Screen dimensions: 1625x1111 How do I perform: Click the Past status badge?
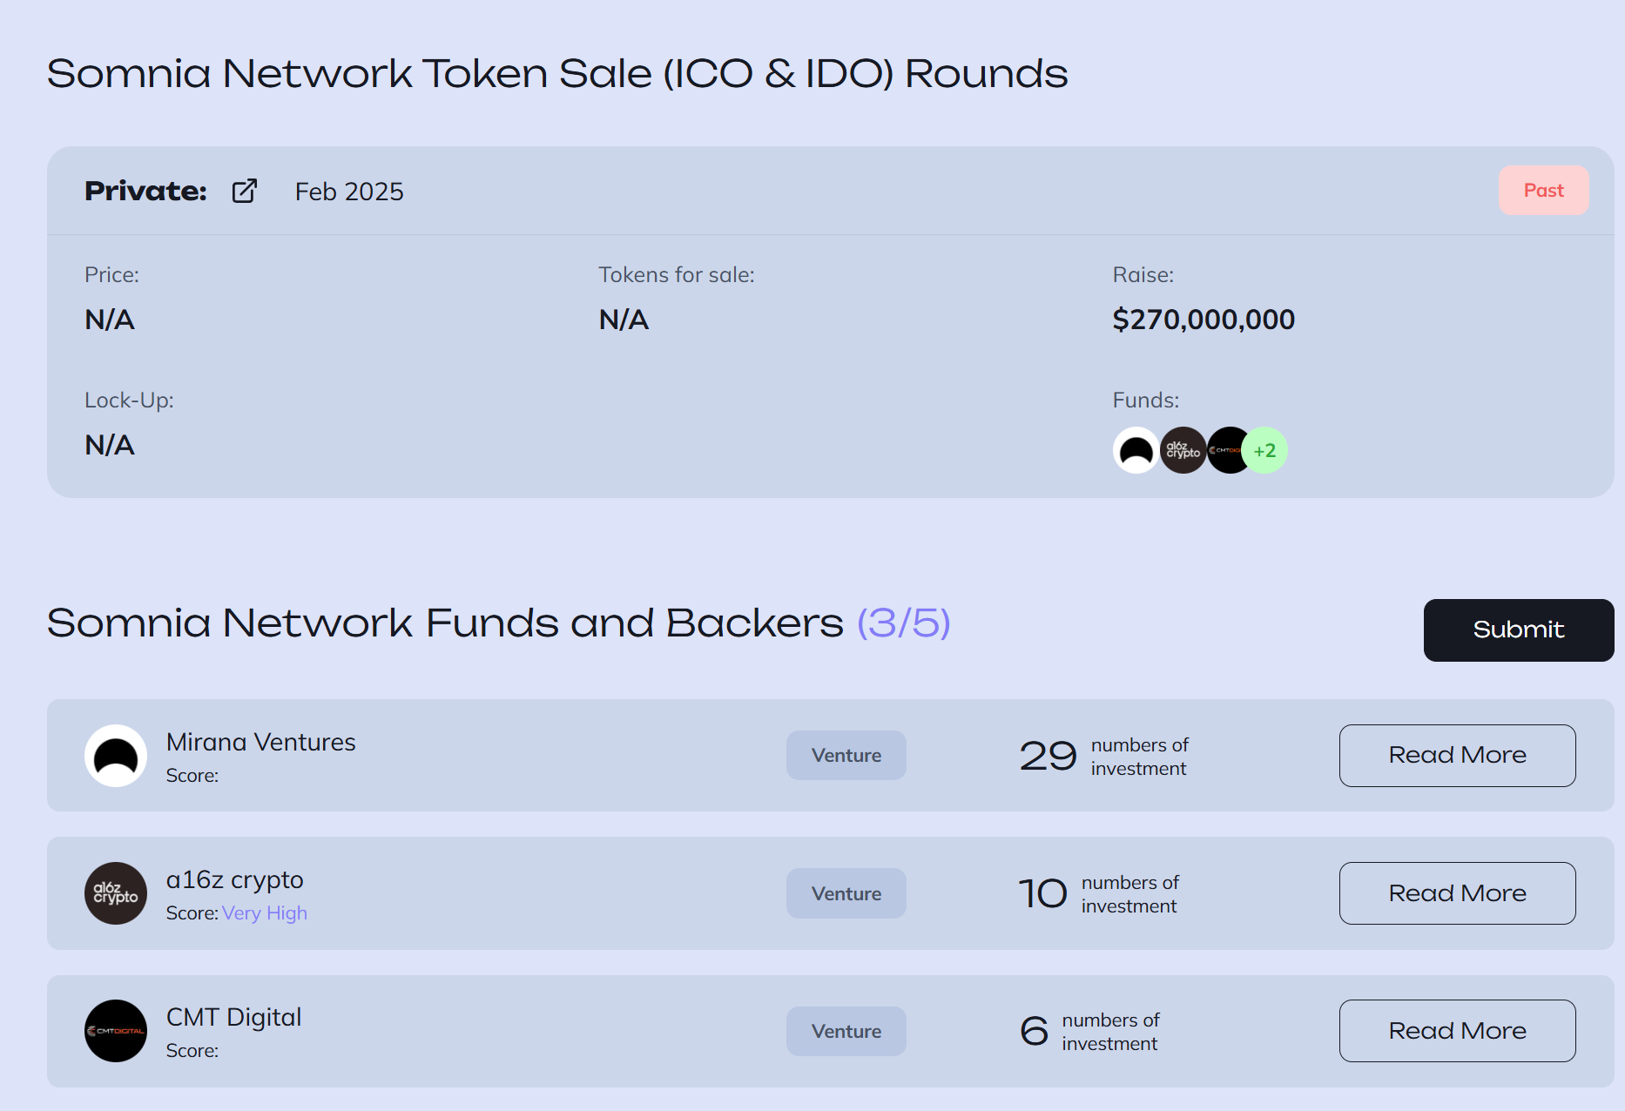pos(1543,190)
